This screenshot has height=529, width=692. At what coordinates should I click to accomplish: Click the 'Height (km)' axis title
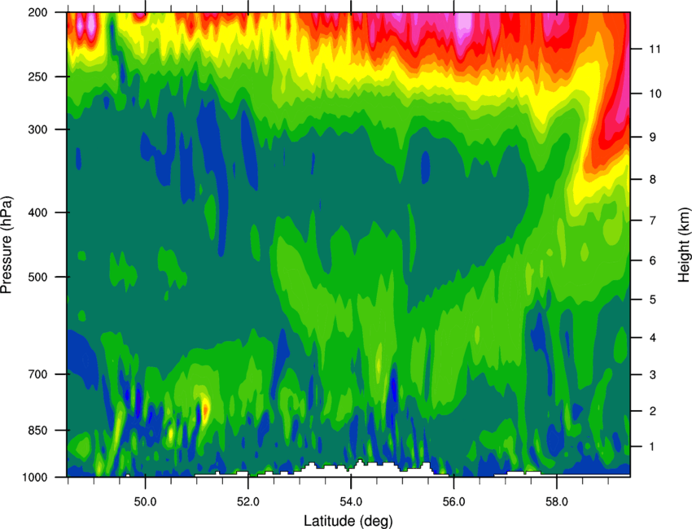click(x=684, y=245)
